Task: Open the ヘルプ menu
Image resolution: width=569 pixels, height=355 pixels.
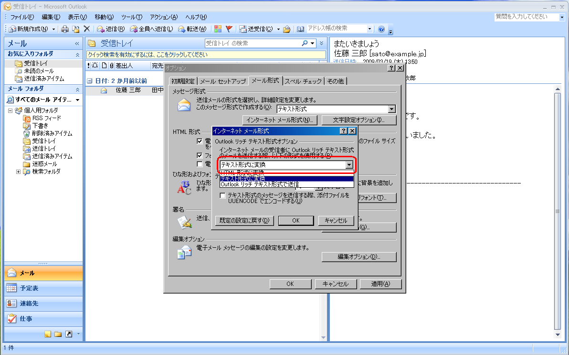Action: pyautogui.click(x=196, y=17)
